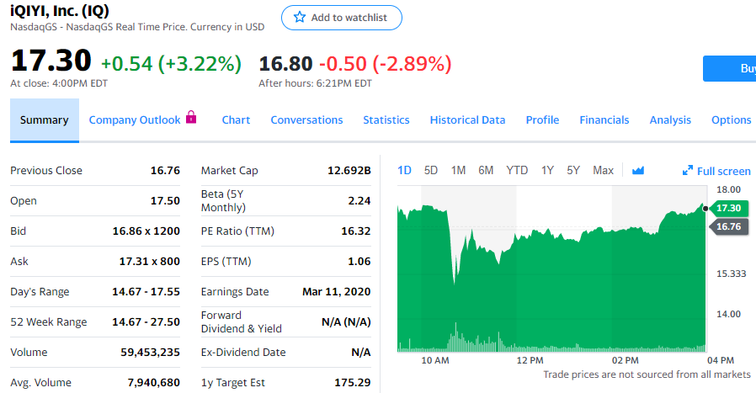
Task: Open the Summary tab
Action: click(44, 120)
